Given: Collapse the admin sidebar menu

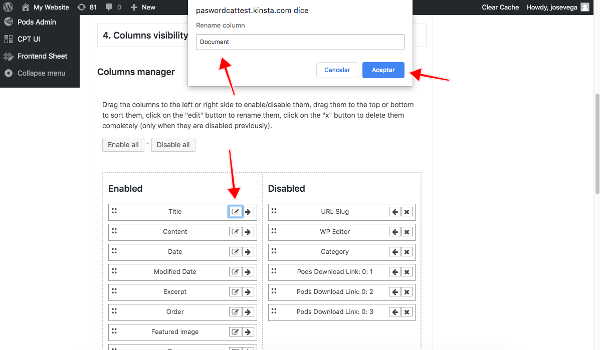Looking at the screenshot, I should (x=40, y=73).
